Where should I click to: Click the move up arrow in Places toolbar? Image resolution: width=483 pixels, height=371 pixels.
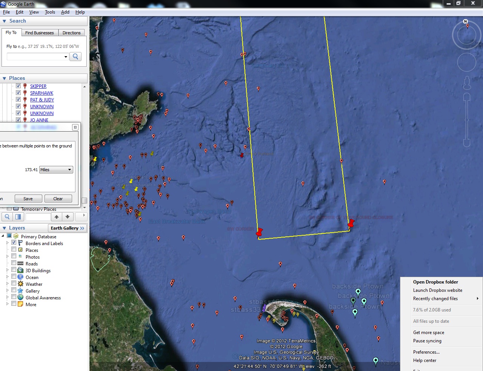coord(57,217)
